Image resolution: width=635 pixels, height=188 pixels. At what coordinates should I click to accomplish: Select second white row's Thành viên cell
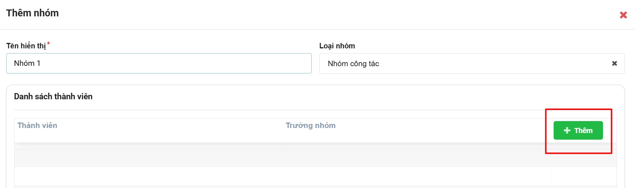point(148,176)
